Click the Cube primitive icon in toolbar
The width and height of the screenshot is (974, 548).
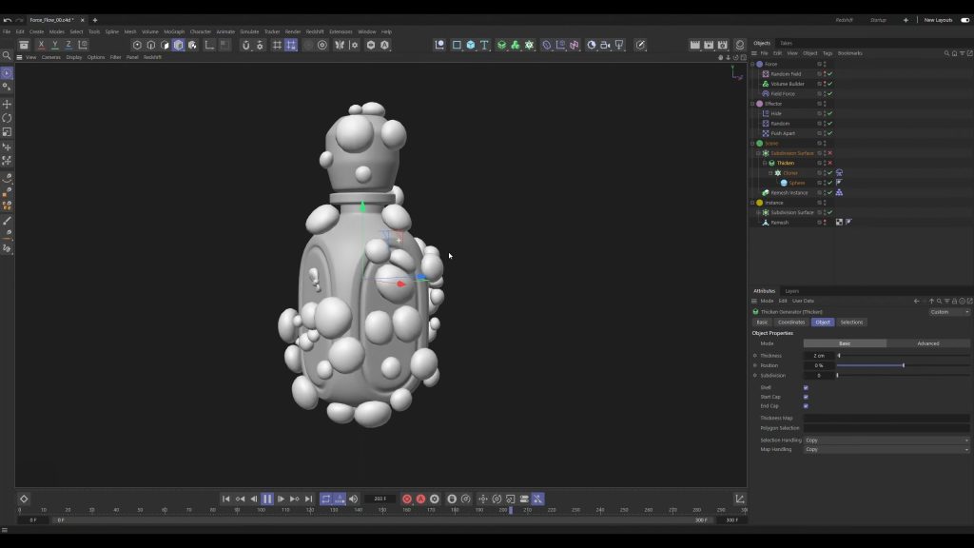[470, 45]
